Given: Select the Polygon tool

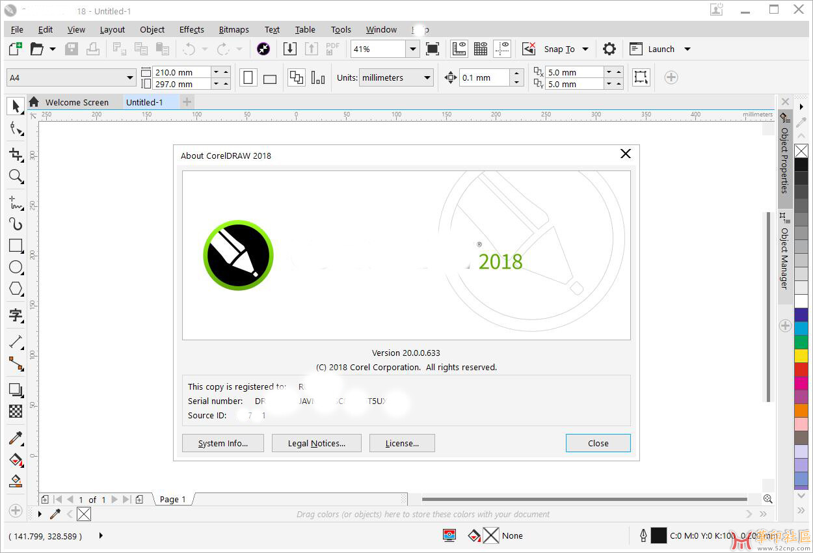Looking at the screenshot, I should pos(16,288).
